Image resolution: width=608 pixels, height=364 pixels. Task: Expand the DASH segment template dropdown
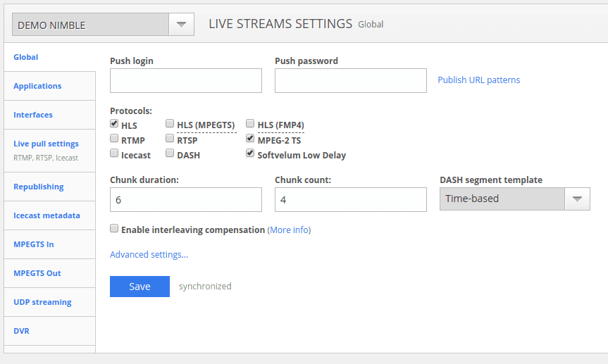click(x=577, y=199)
